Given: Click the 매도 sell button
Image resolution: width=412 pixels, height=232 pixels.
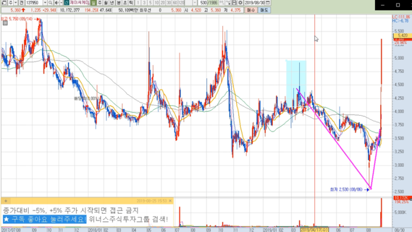Looking at the screenshot, I should click(264, 10).
